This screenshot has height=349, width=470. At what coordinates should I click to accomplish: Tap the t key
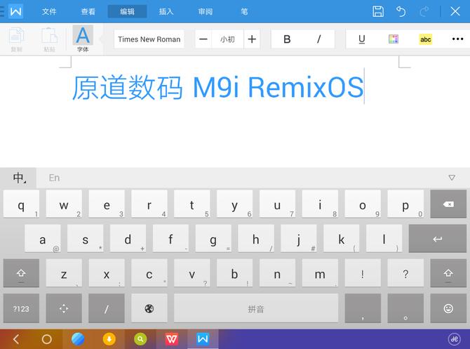pos(192,204)
